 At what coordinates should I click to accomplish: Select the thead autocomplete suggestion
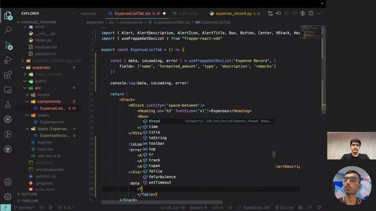pyautogui.click(x=208, y=121)
